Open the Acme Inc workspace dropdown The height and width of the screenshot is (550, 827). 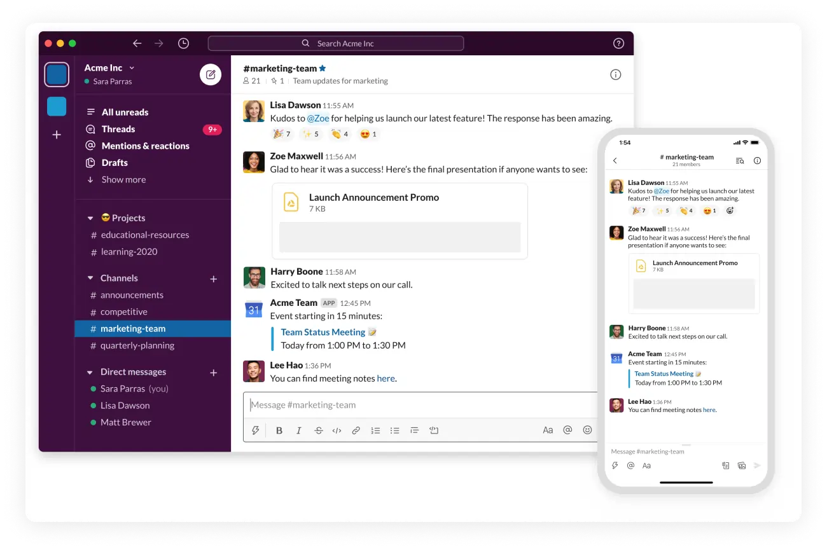tap(109, 67)
